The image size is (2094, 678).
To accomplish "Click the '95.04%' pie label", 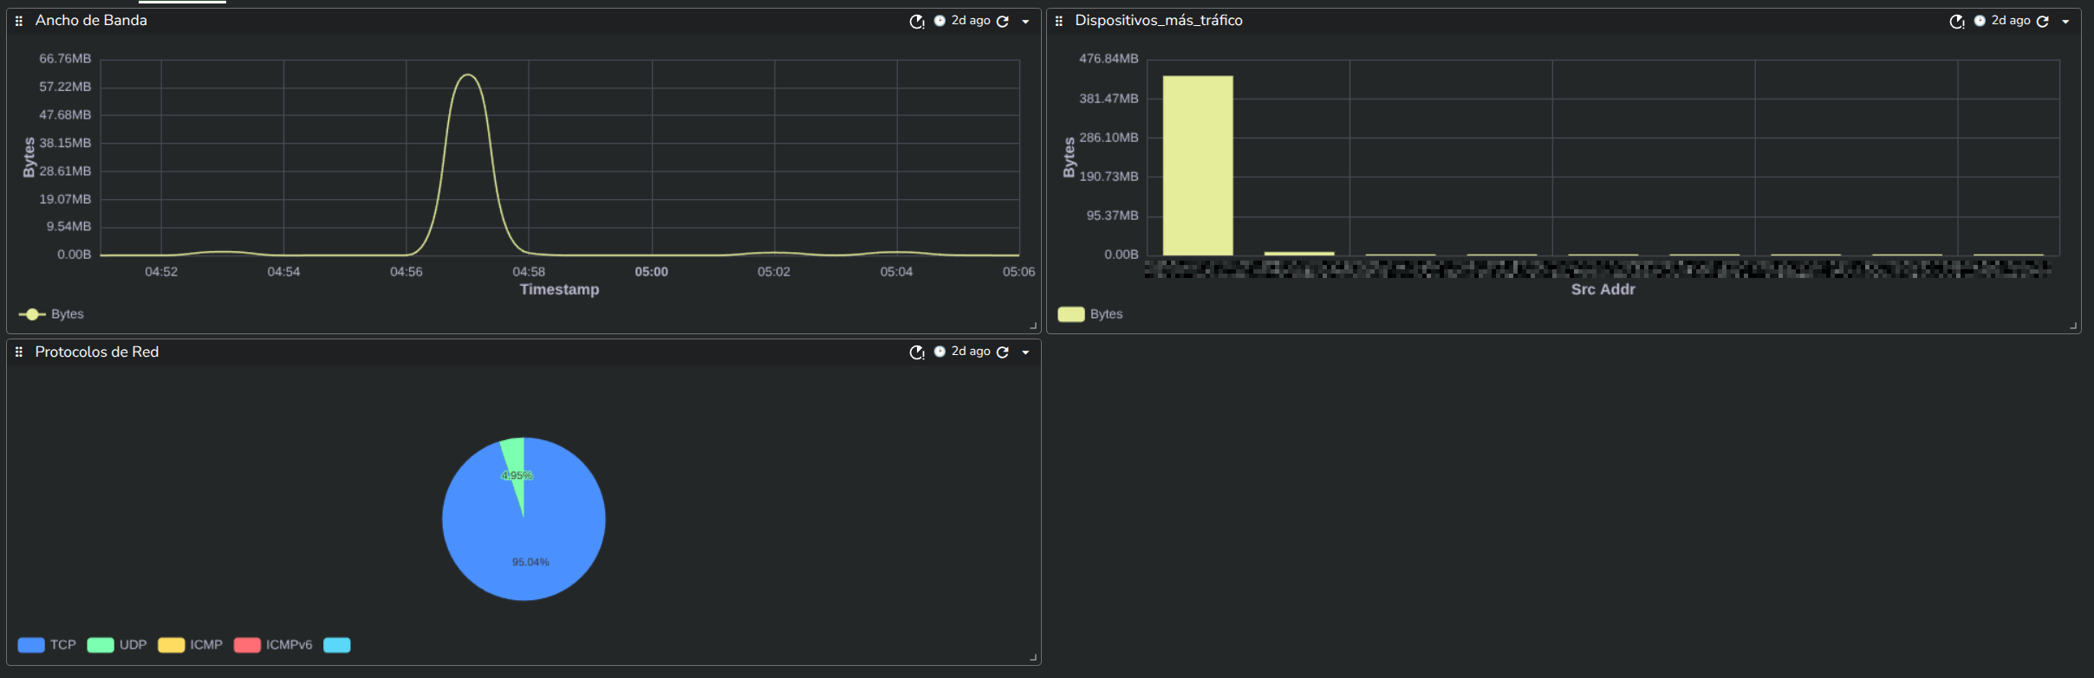I will (x=530, y=563).
